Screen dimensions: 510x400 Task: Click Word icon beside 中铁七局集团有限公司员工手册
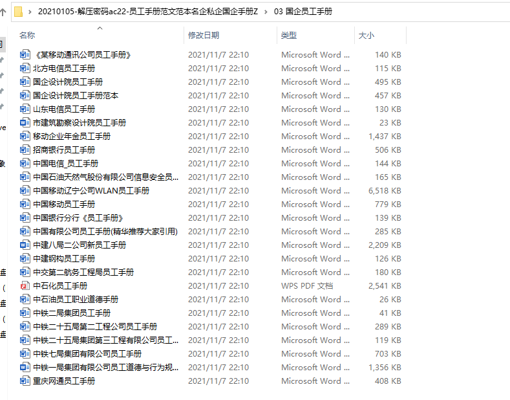(x=25, y=353)
